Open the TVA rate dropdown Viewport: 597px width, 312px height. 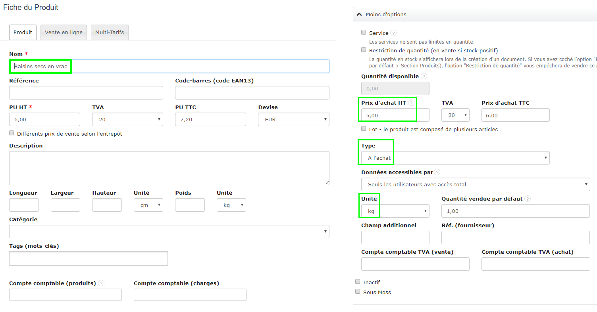[x=127, y=119]
